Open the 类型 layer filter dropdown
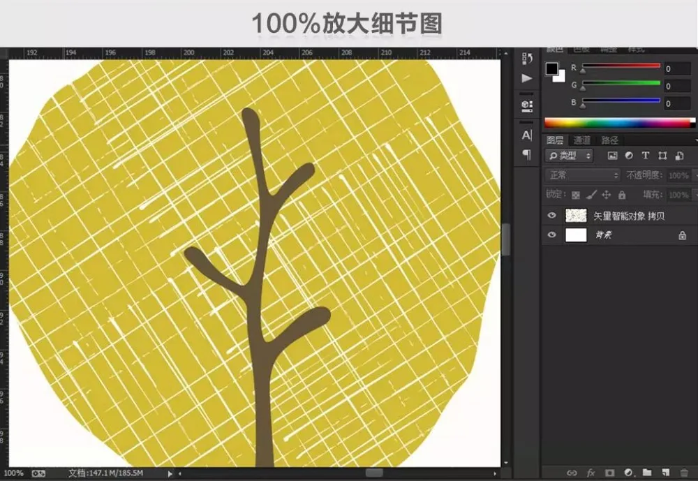 pyautogui.click(x=570, y=156)
